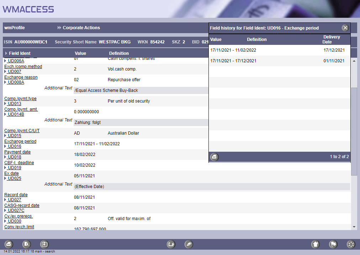Expand the UD018 Payment date history

(5, 157)
